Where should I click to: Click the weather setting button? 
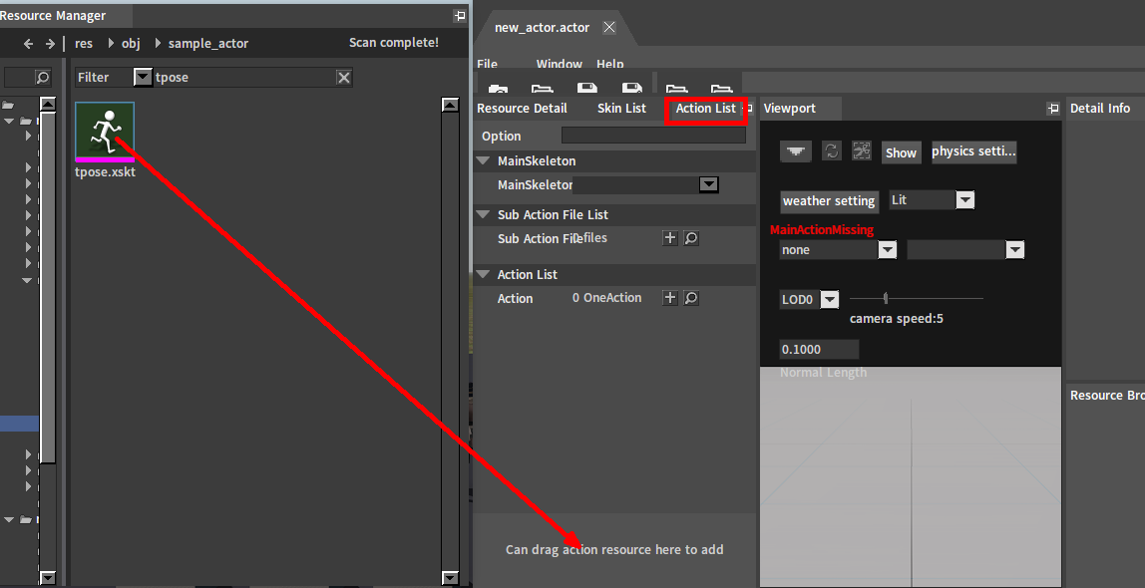click(828, 201)
